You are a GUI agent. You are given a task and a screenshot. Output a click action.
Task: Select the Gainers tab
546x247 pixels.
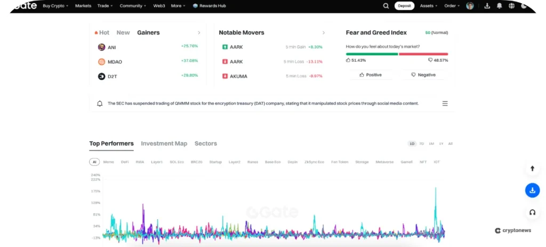pyautogui.click(x=148, y=32)
